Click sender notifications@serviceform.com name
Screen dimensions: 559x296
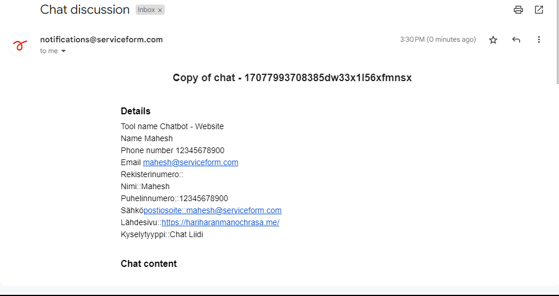coord(101,39)
